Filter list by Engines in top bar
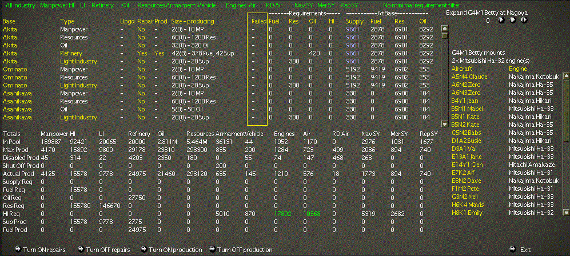This screenshot has height=256, width=570. 236,6
